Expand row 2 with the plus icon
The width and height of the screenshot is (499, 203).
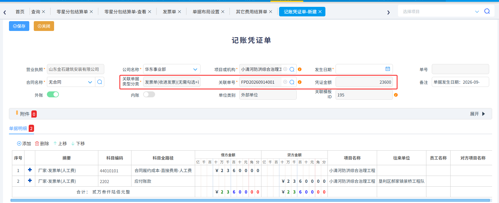[x=30, y=180]
